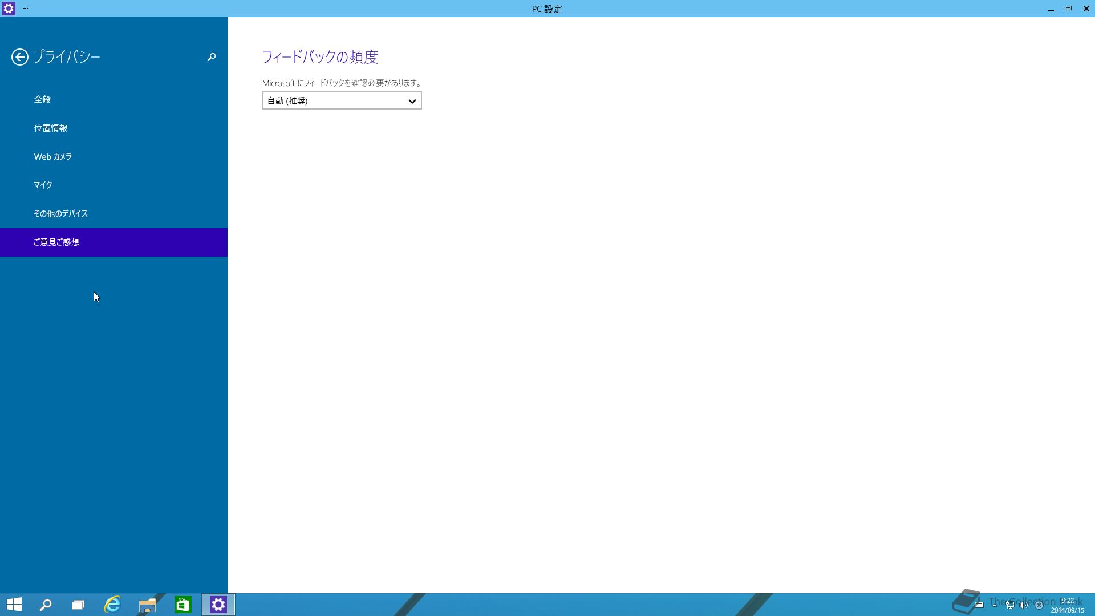
Task: Minimize the PC 設定 window
Action: [x=1051, y=9]
